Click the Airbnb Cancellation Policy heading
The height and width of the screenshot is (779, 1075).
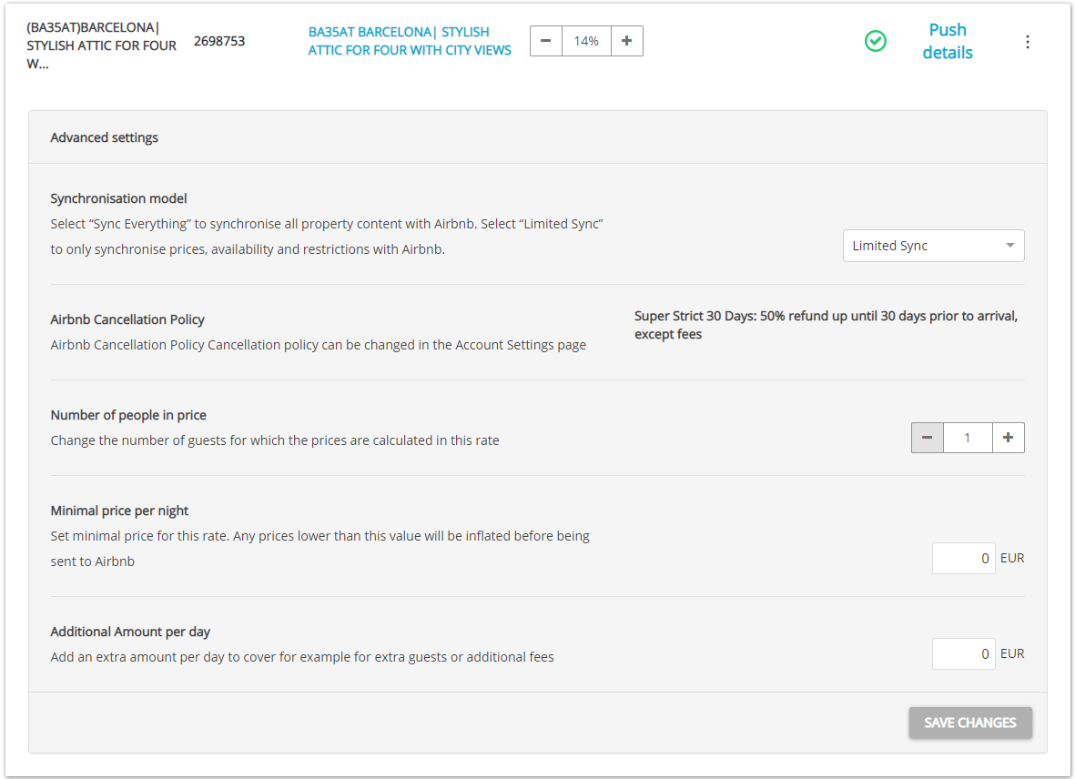pos(127,320)
